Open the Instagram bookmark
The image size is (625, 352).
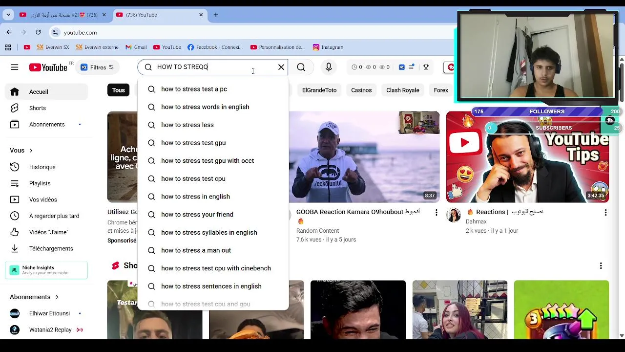tap(328, 47)
